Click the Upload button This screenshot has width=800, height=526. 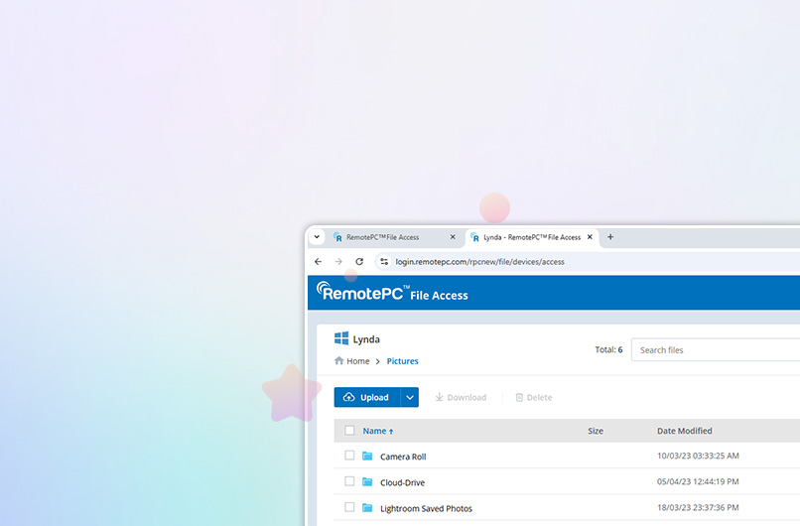pos(367,397)
